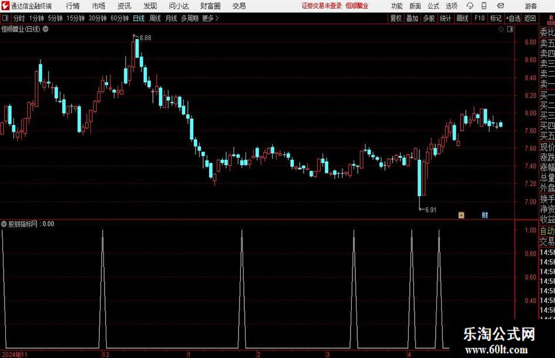Click the diamond icon above the chart
The height and width of the screenshot is (358, 555).
(x=501, y=29)
